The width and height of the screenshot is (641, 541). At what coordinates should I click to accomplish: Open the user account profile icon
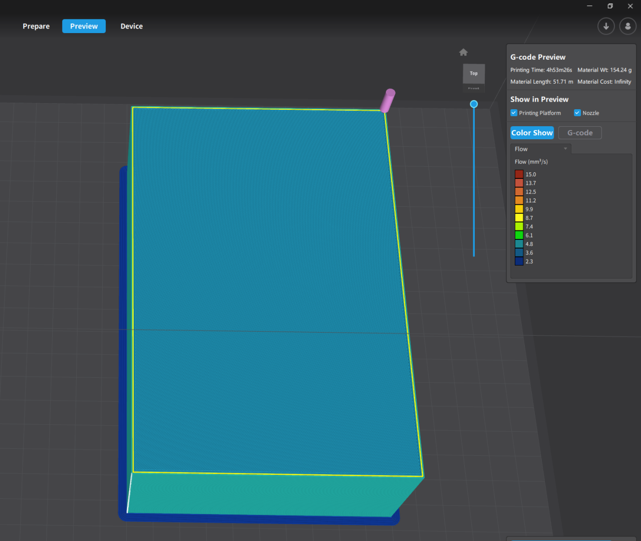click(627, 26)
